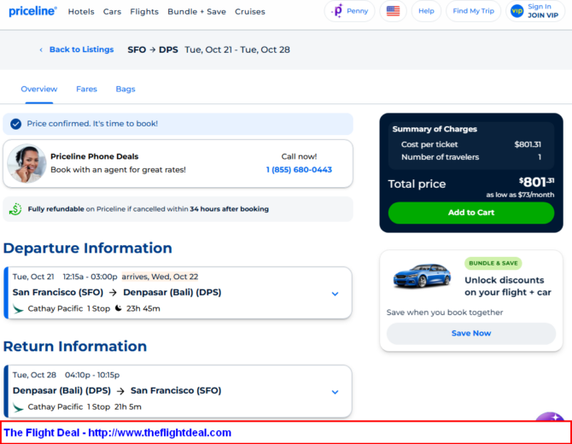Click the green refundable dollar icon
The image size is (572, 444).
pyautogui.click(x=15, y=209)
